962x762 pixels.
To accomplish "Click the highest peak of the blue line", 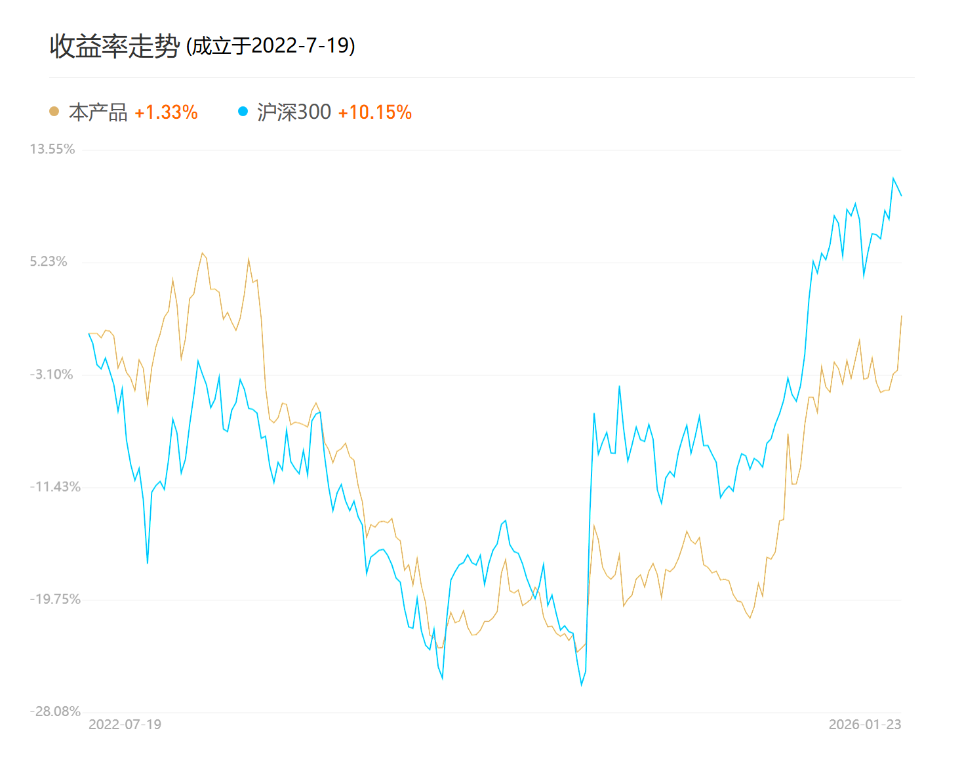I will tap(893, 178).
